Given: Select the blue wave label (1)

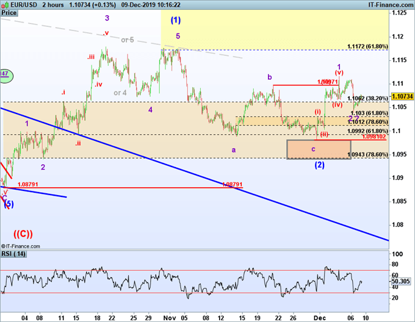Looking at the screenshot, I should [x=176, y=20].
